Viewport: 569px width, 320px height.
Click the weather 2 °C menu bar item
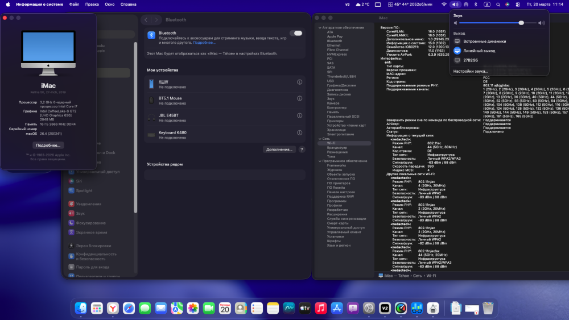click(362, 5)
